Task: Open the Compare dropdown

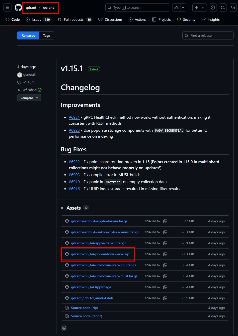Action: 29,98
